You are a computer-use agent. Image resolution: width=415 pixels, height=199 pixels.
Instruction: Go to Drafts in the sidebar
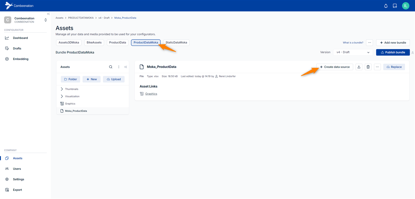pyautogui.click(x=17, y=48)
